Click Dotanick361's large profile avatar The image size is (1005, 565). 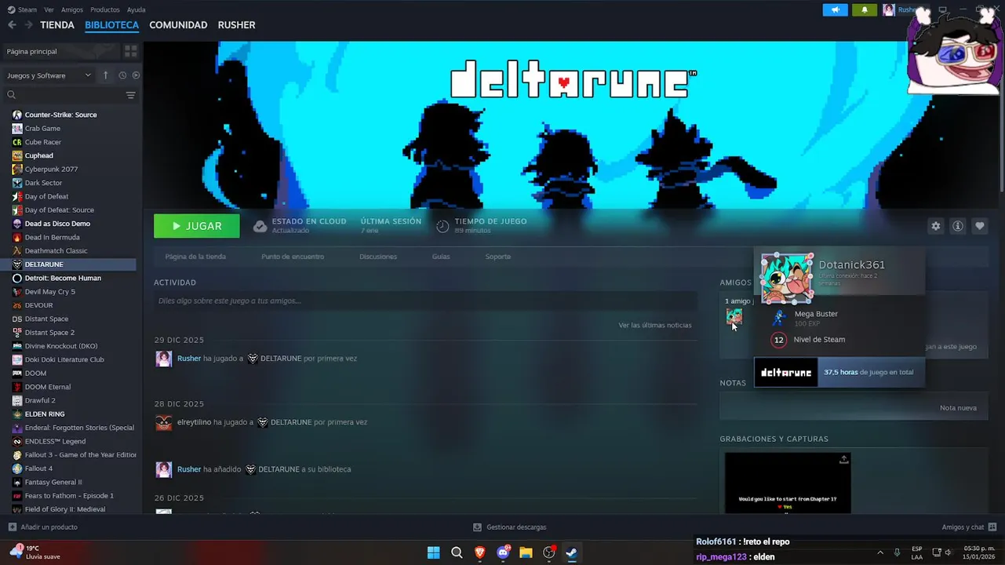point(787,278)
